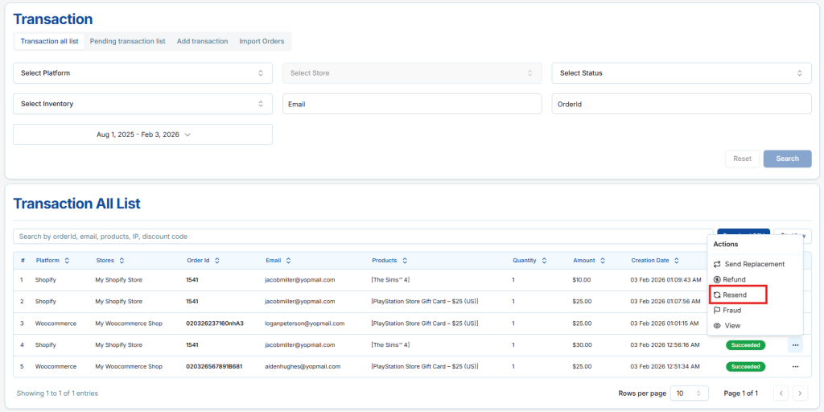Change Rows per page dropdown value
The image size is (824, 412).
(690, 393)
